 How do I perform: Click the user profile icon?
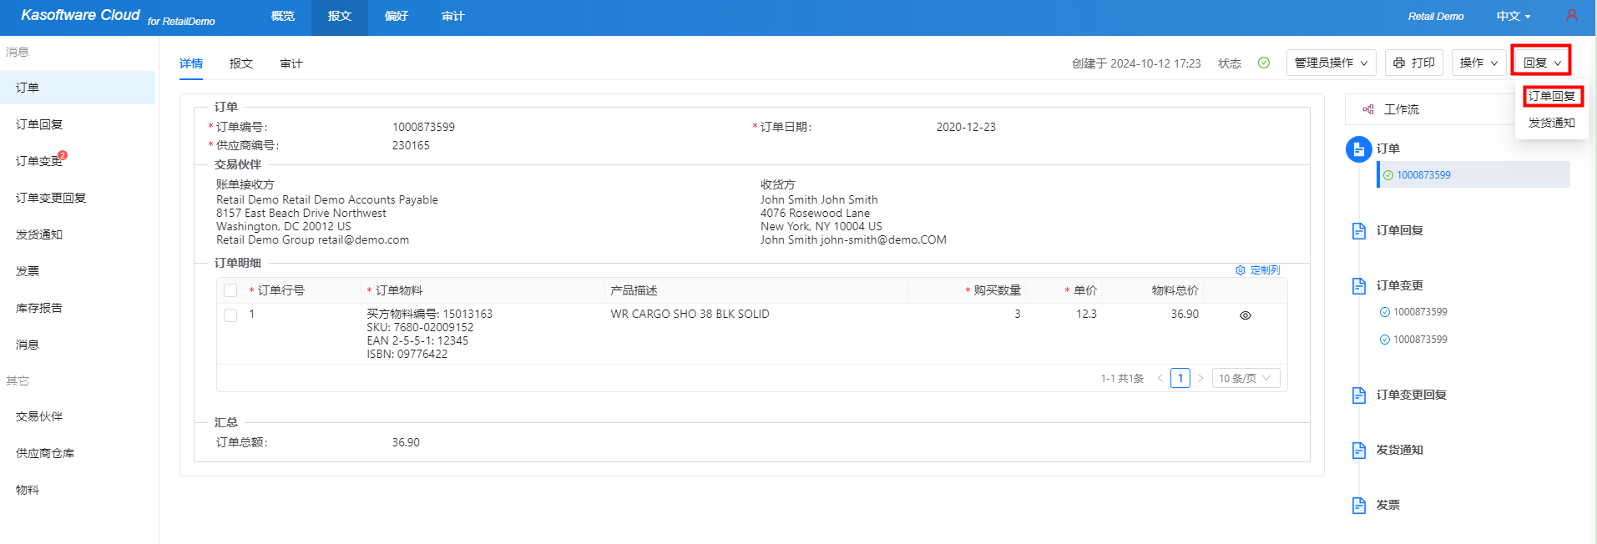point(1571,16)
